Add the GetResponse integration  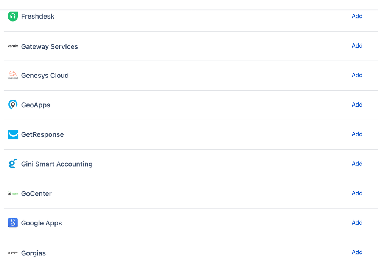357,134
